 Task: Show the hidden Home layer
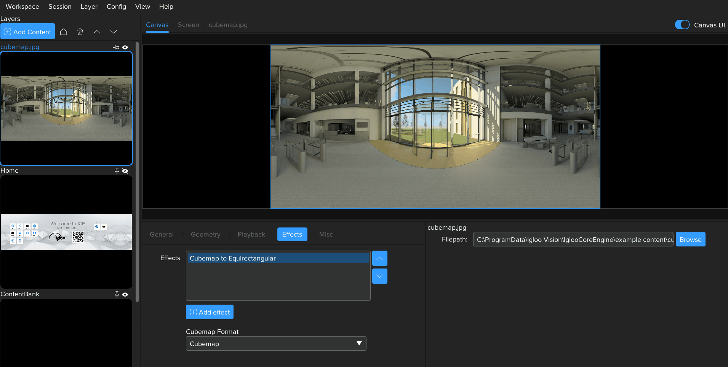(125, 171)
